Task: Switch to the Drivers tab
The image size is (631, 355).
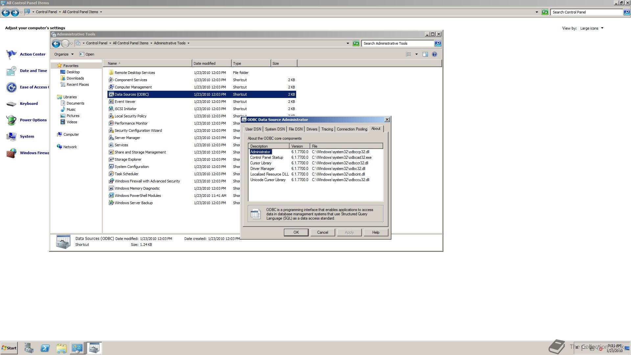Action: click(x=312, y=129)
